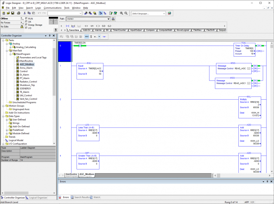Open the Search Results tab

80,197
